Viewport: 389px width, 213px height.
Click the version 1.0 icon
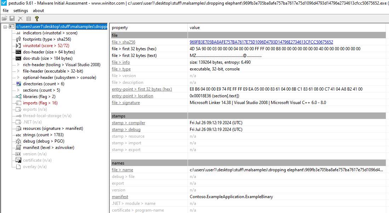point(18,154)
